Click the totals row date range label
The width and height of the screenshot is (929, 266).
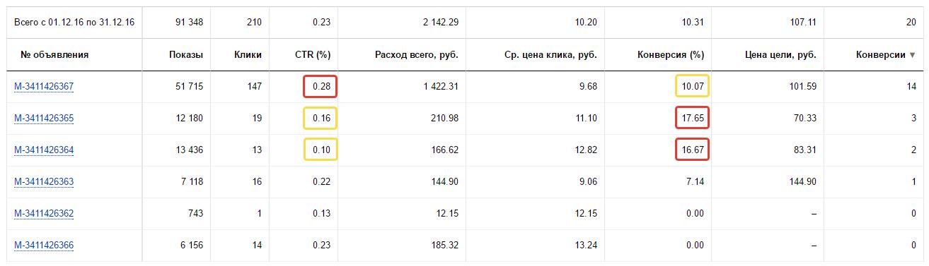click(74, 23)
